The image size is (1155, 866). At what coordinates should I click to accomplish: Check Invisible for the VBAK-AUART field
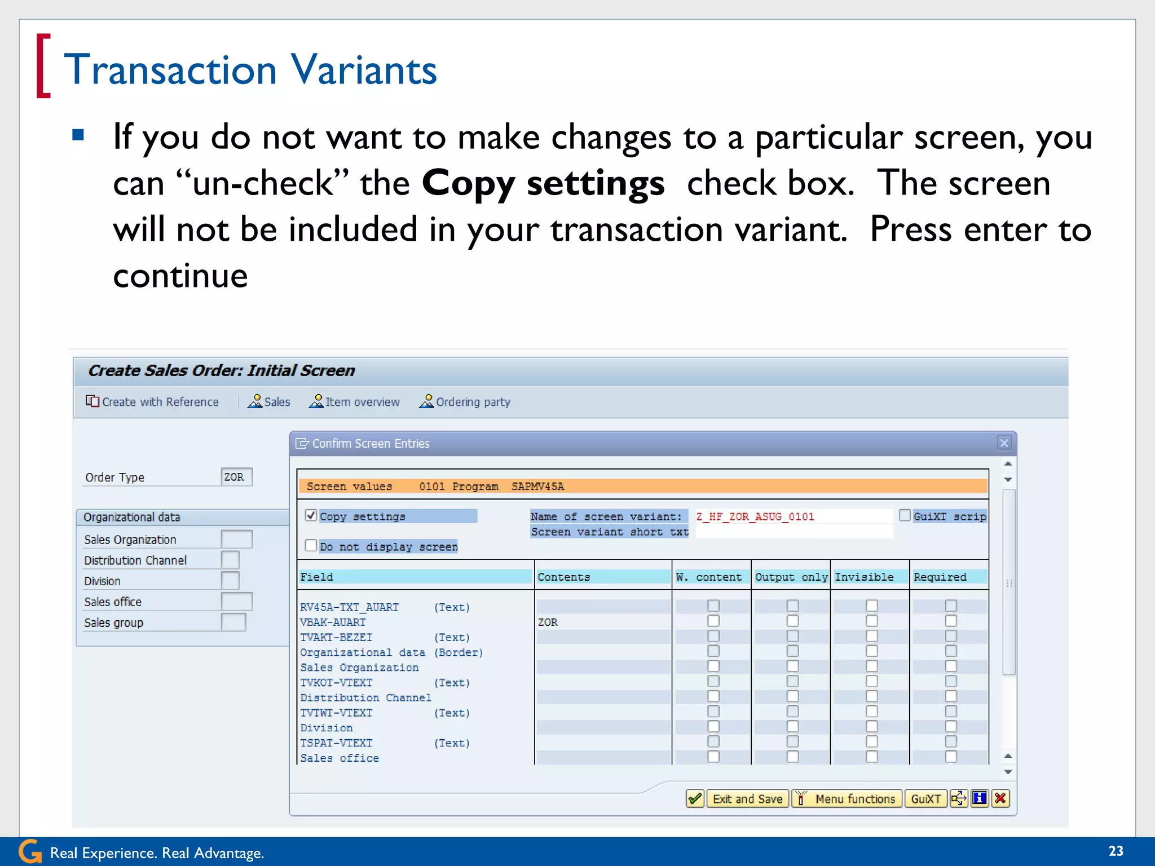pos(871,621)
